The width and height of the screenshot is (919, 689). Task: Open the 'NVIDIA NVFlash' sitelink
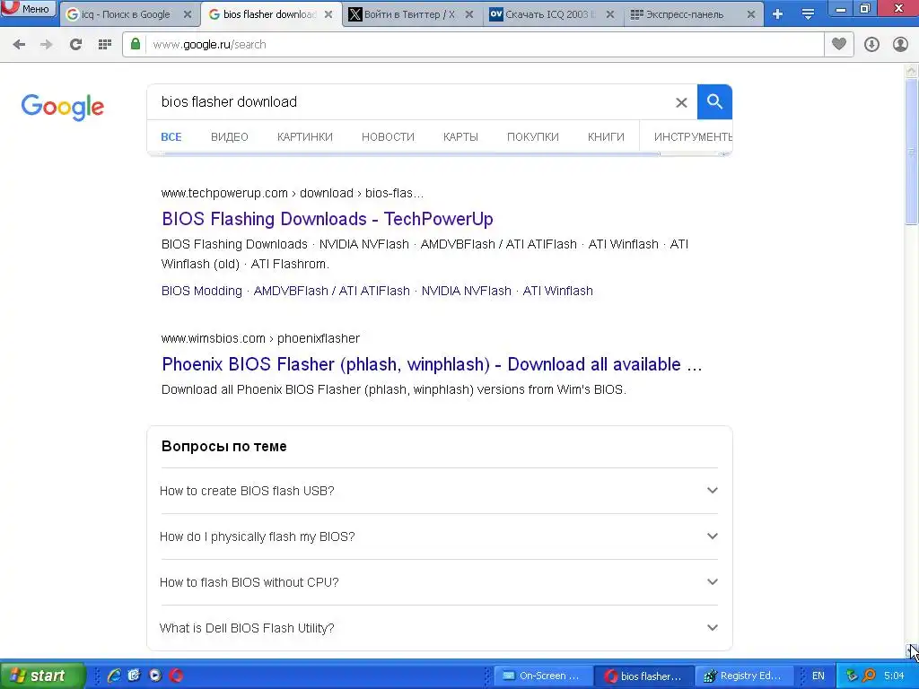[467, 291]
